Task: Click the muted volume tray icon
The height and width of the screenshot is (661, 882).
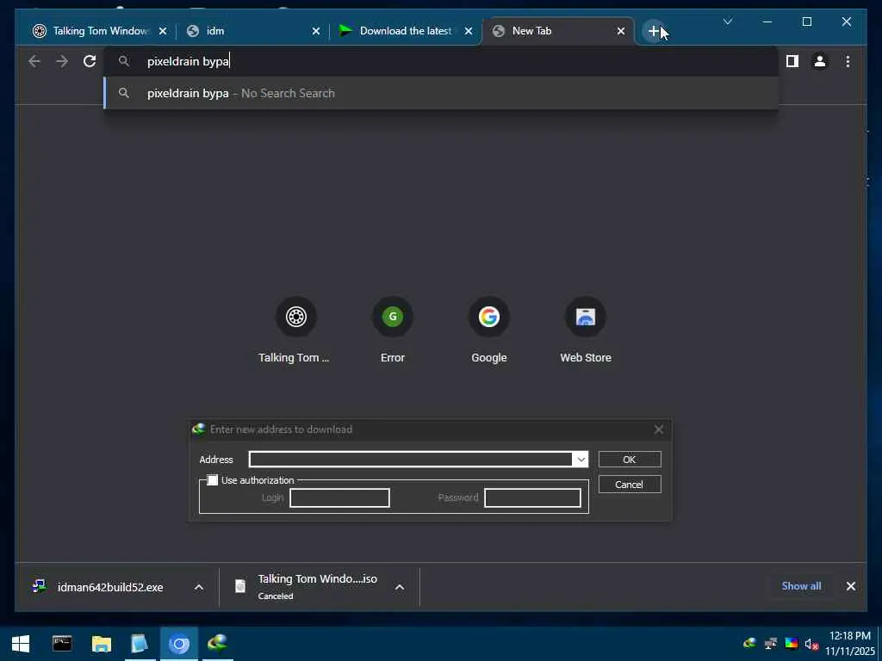Action: pos(811,644)
